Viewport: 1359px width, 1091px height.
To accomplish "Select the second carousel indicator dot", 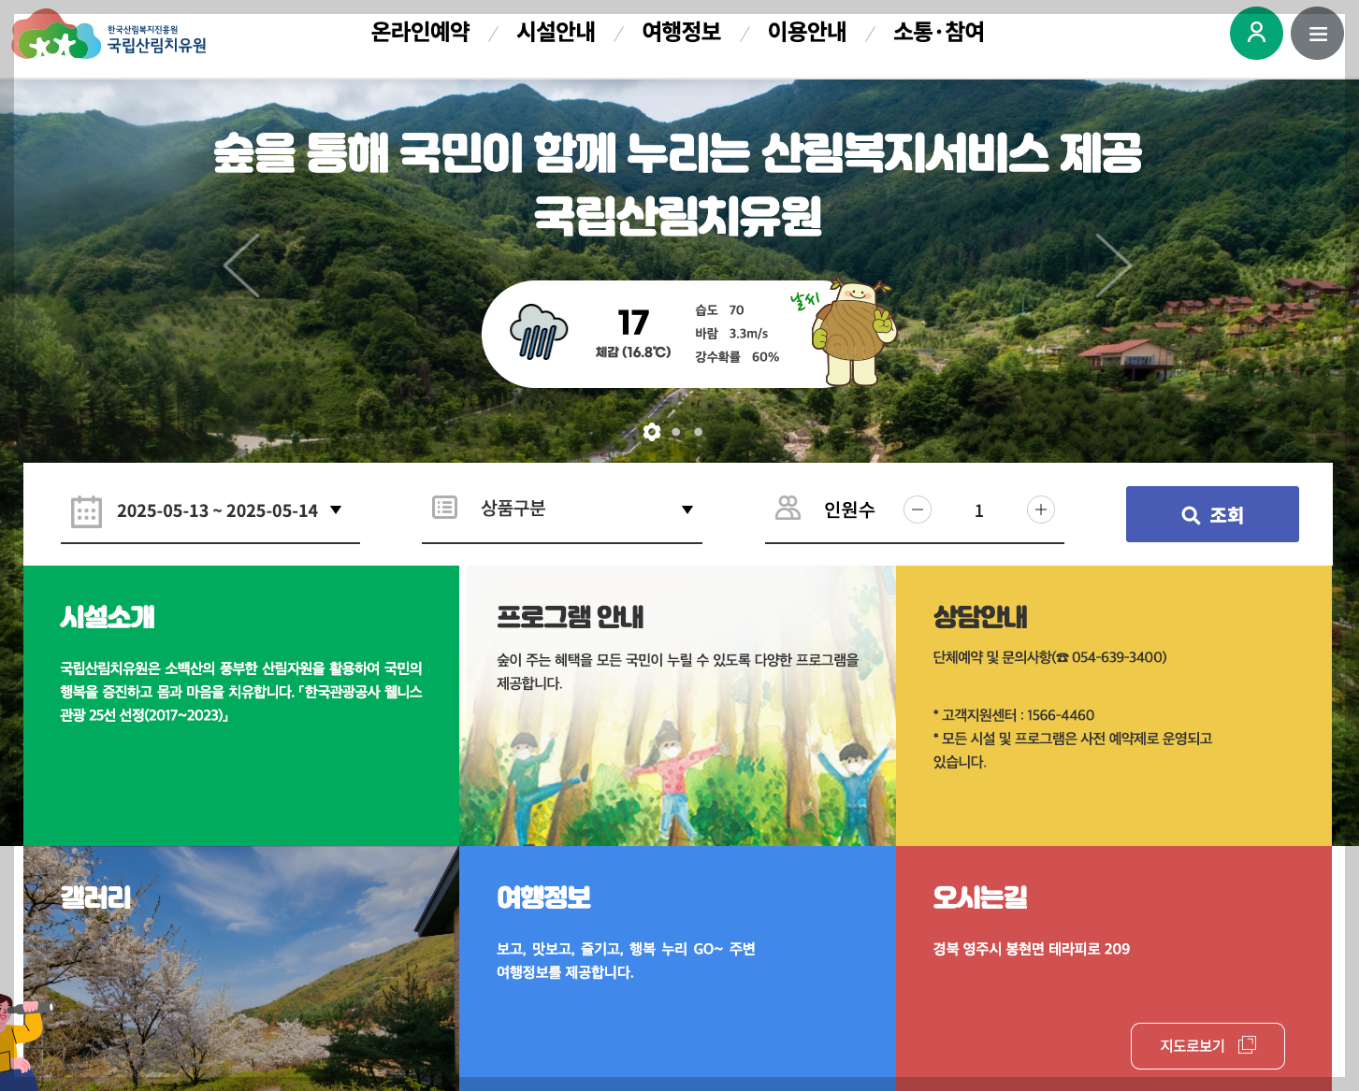I will 676,432.
